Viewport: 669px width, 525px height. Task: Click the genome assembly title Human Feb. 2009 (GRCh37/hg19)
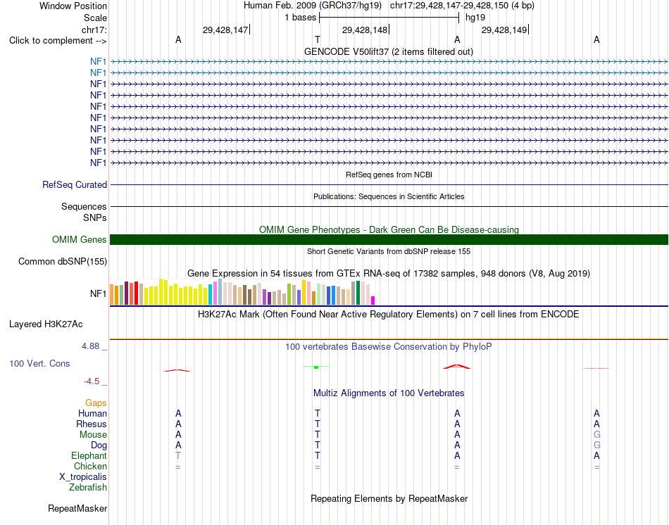(312, 6)
